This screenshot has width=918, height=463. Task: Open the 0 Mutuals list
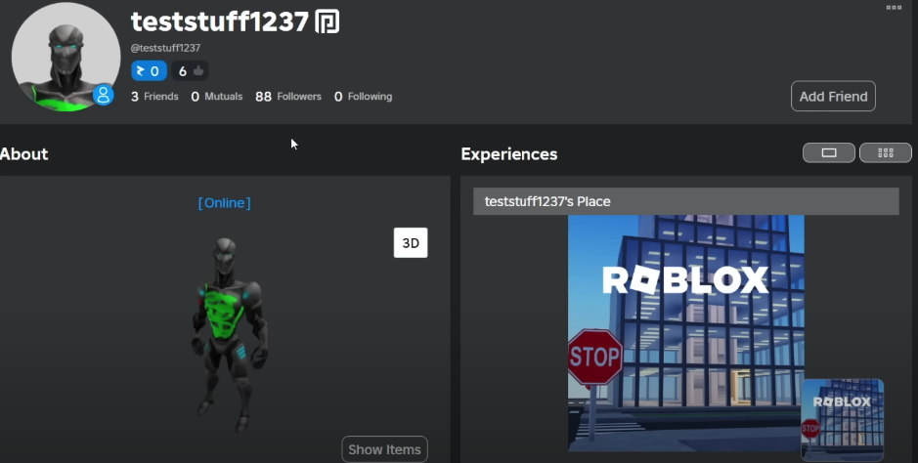(217, 97)
